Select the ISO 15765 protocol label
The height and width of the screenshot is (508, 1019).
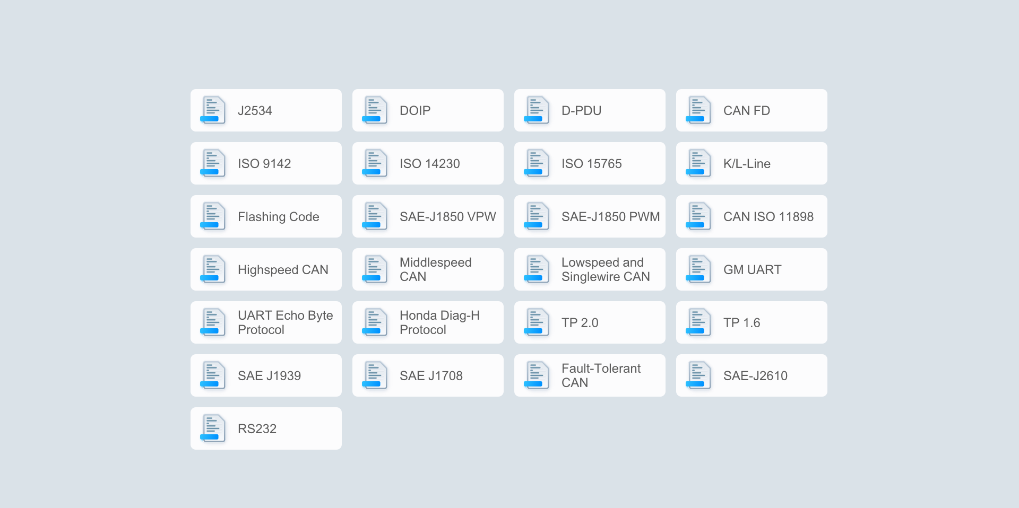click(x=591, y=164)
